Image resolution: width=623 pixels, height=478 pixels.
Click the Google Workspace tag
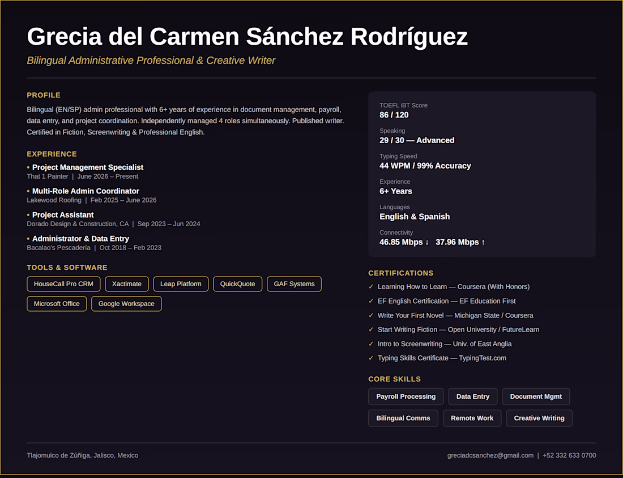[x=126, y=304]
